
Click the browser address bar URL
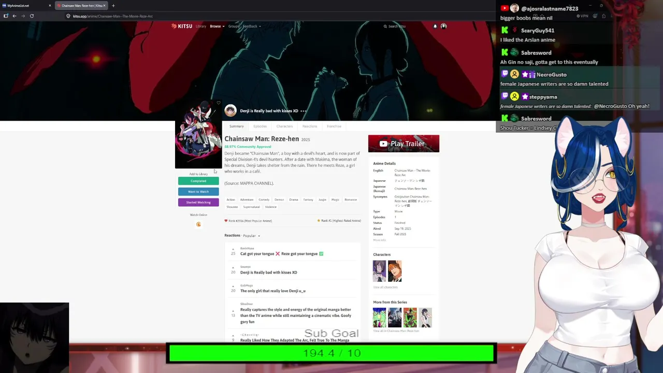[x=113, y=16]
